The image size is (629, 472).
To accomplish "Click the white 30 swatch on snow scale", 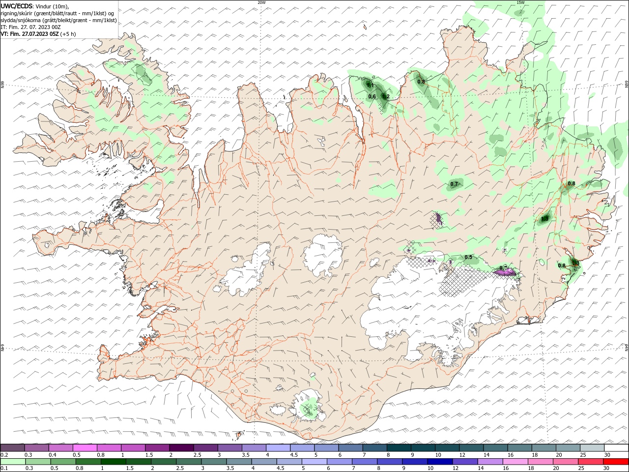I will [x=616, y=447].
